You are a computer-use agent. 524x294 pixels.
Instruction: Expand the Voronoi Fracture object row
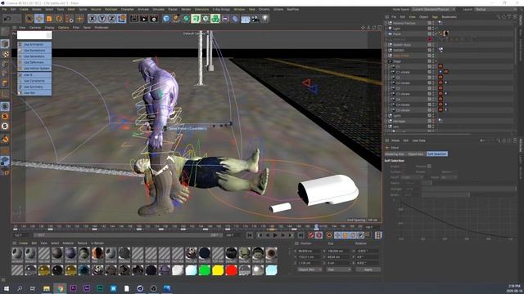(x=386, y=23)
